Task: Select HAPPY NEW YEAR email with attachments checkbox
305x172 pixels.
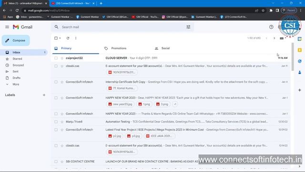Action: (x=56, y=98)
